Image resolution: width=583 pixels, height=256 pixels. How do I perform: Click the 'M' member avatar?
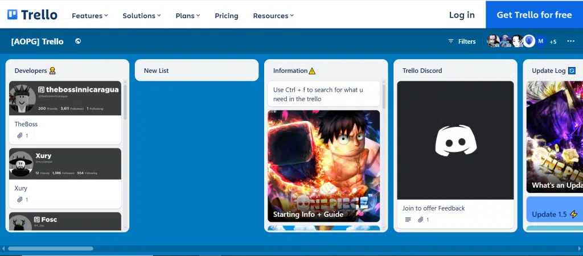tap(540, 41)
